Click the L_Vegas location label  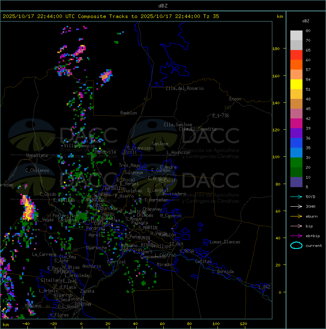point(45,220)
